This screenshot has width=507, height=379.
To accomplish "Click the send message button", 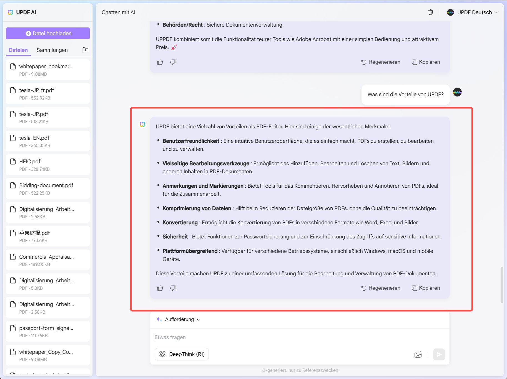I will coord(439,354).
